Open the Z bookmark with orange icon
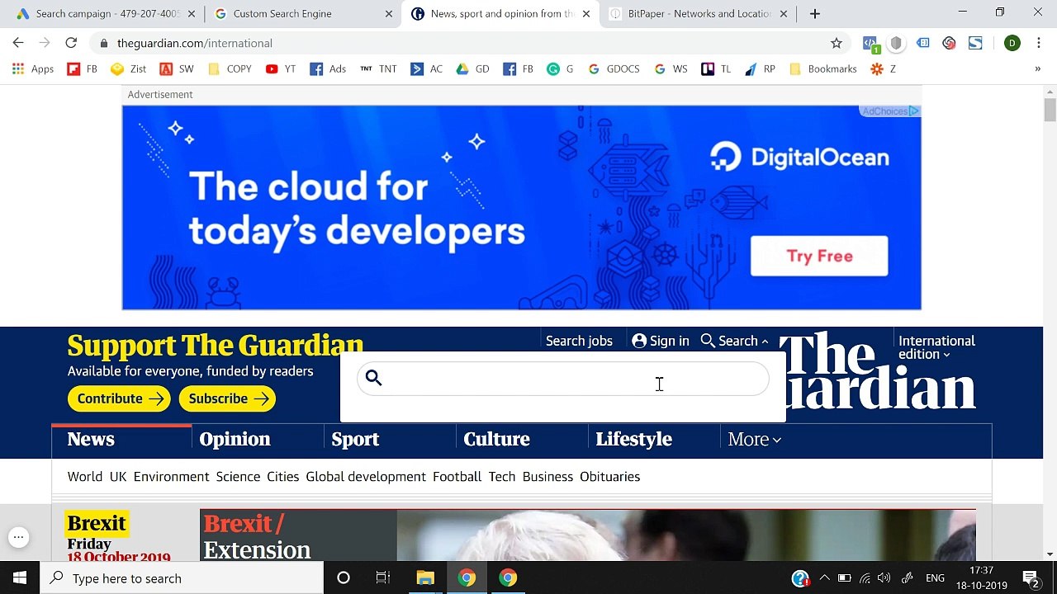Viewport: 1057px width, 594px height. coord(883,69)
